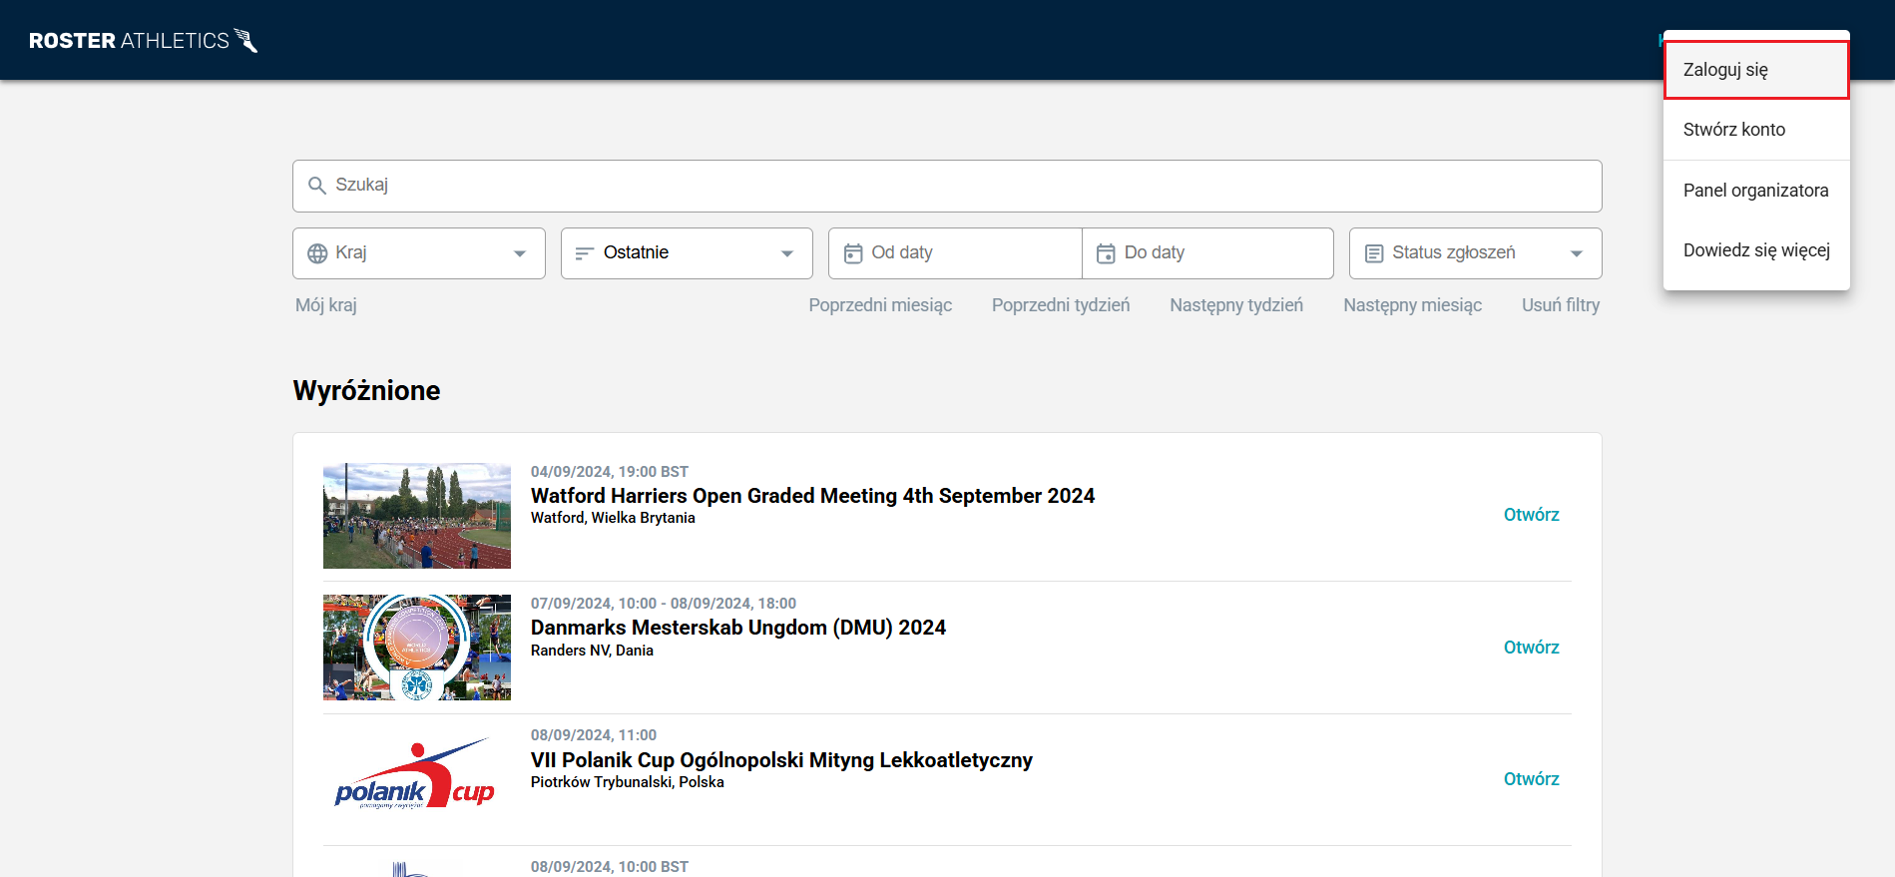1895x877 pixels.
Task: Click Usuń filtry to clear filters
Action: pyautogui.click(x=1561, y=305)
